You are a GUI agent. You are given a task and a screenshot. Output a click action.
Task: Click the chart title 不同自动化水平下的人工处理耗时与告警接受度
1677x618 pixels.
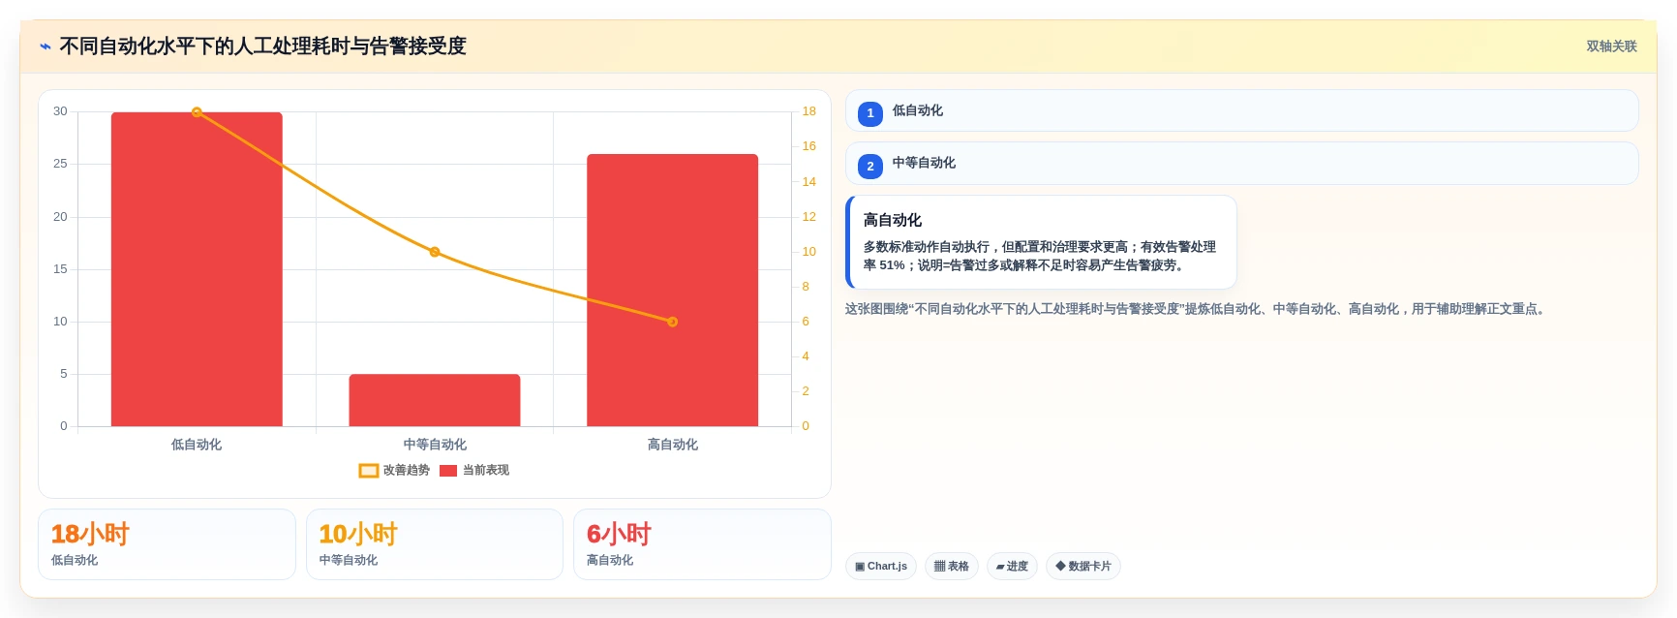[262, 46]
